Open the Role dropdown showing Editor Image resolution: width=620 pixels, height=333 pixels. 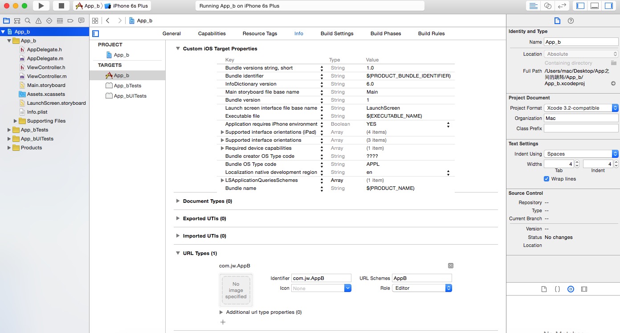point(422,288)
